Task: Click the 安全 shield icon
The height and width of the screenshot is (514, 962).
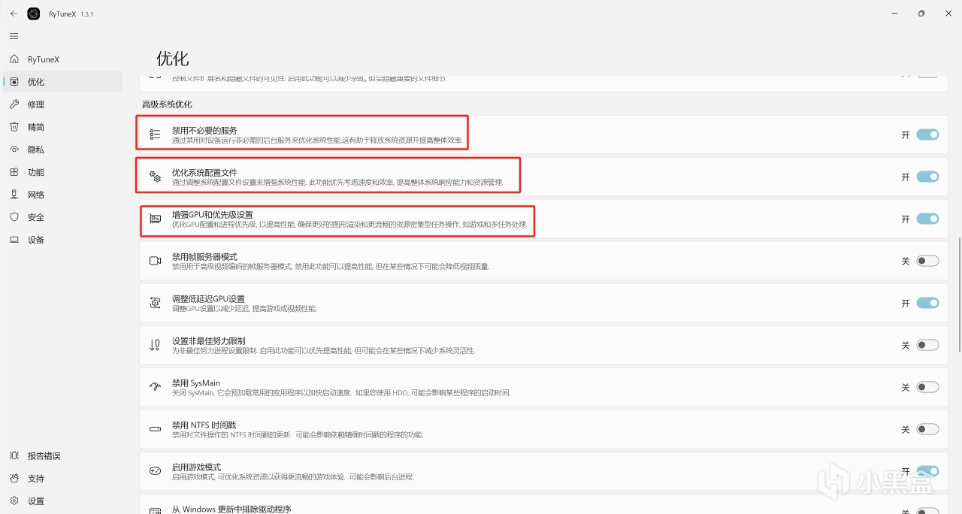Action: tap(14, 217)
